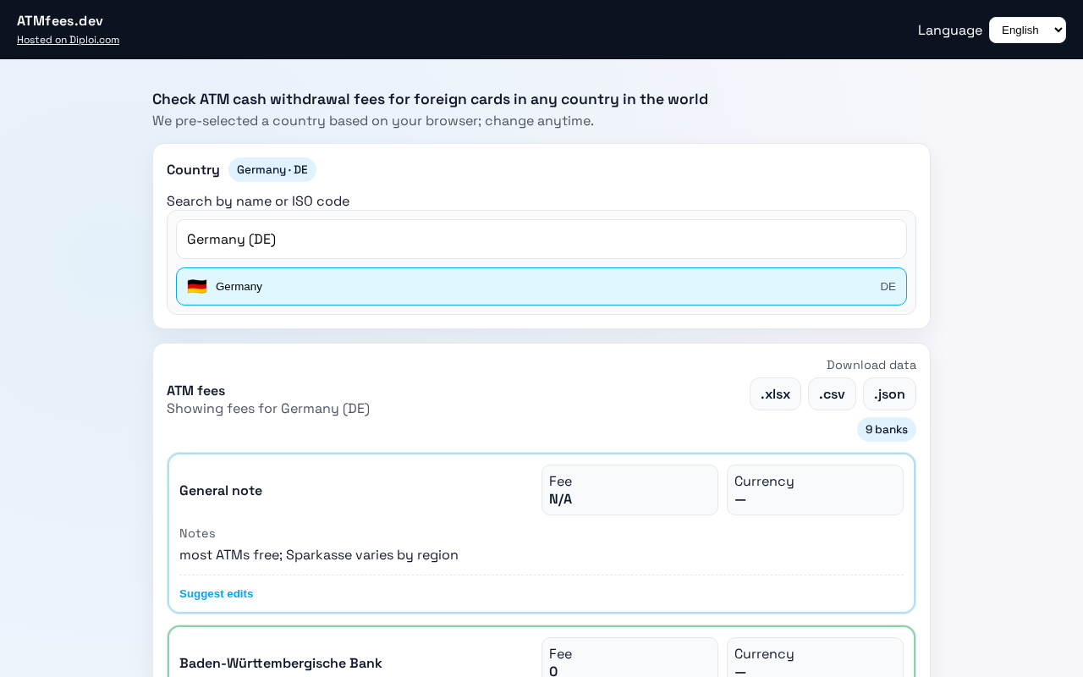
Task: Click the ATM fees section heading
Action: point(196,391)
